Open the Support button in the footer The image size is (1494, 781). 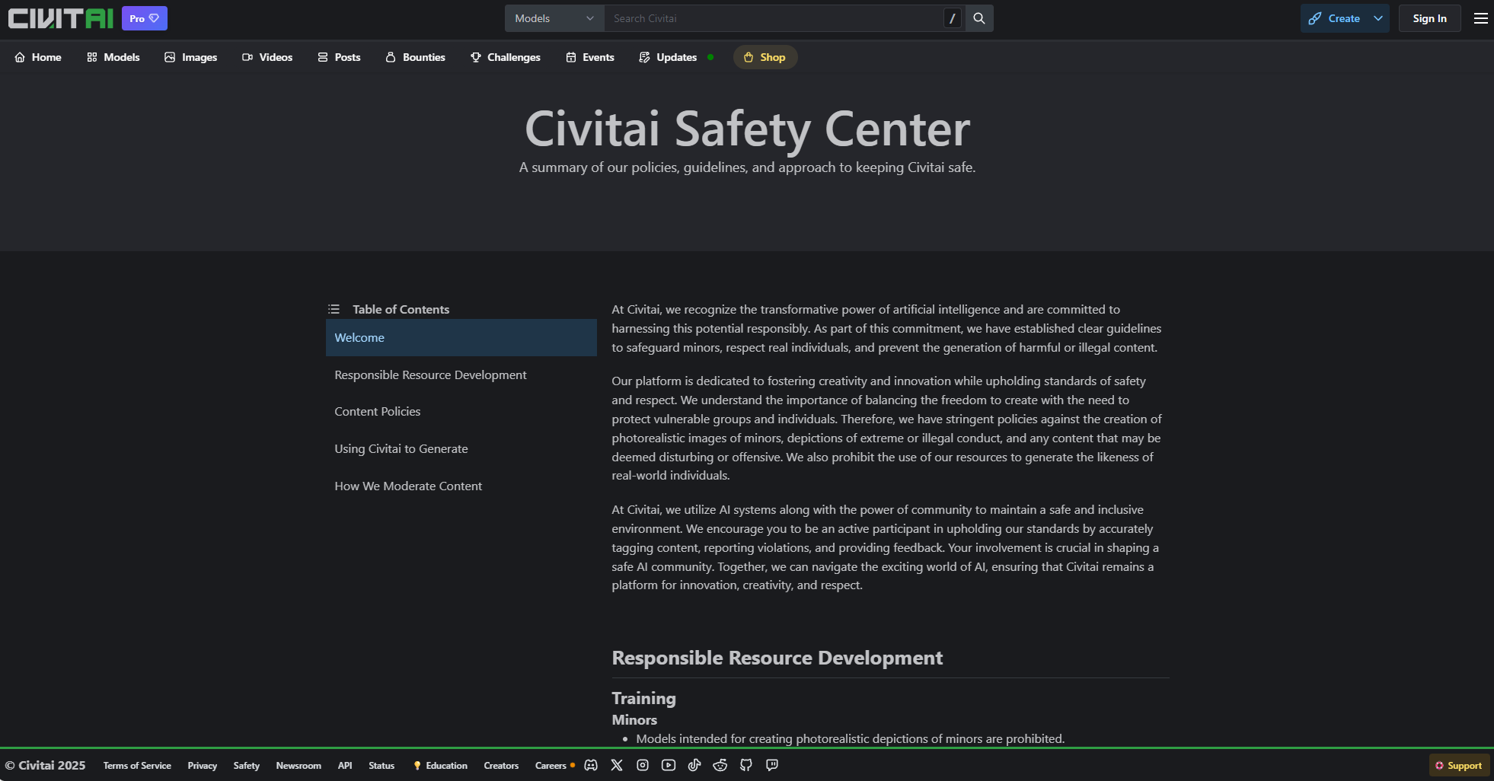1459,765
